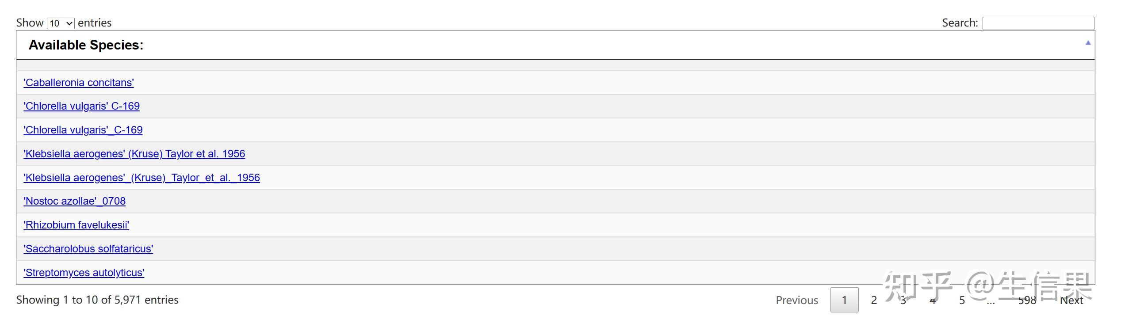
Task: Open 'Klebsiella aerogenes'_(Kruse)_Taylor_et_al._1956 underscore link
Action: 142,178
